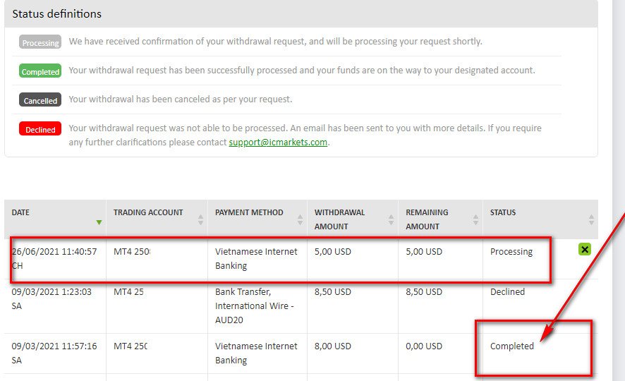Click the Status column sort arrows

(x=591, y=219)
